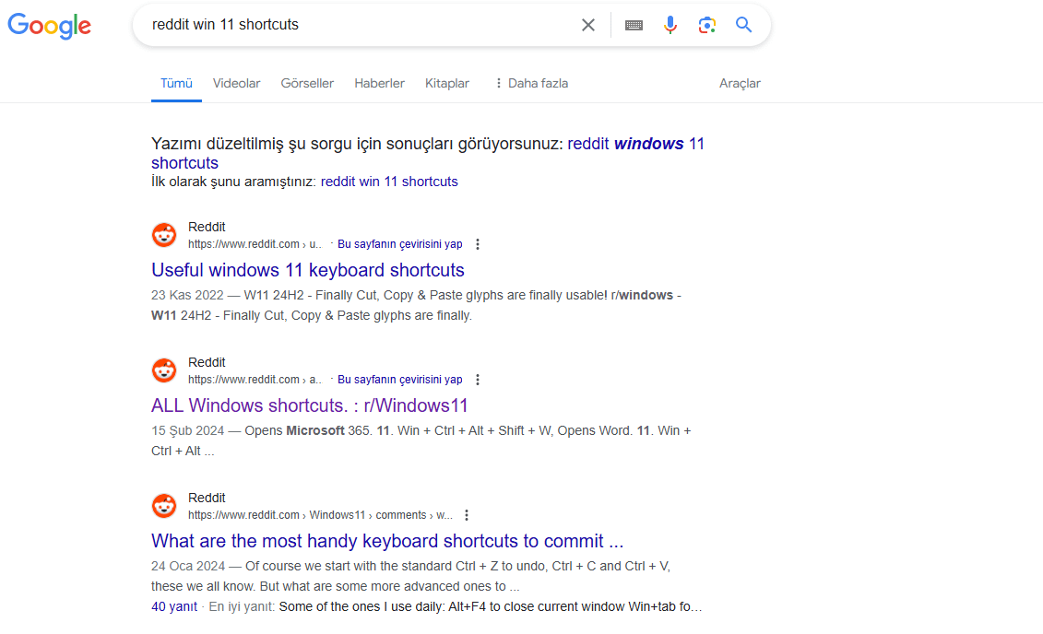Click the Reddit favicon on the second result

(163, 370)
